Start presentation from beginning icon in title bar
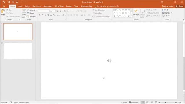The height and width of the screenshot is (104, 185). [13, 2]
